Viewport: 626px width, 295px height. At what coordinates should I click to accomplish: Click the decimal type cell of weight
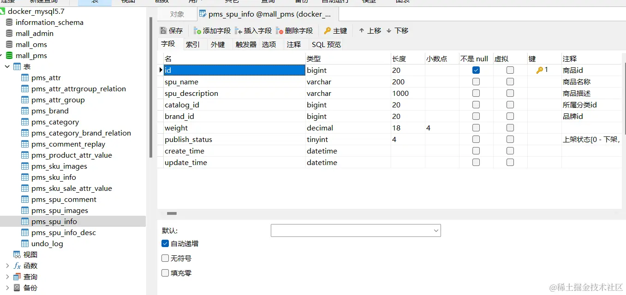pyautogui.click(x=348, y=128)
